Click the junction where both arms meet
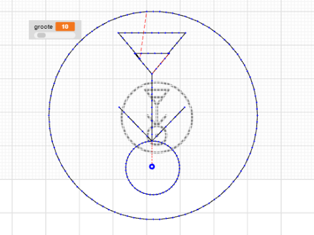 (x=152, y=141)
